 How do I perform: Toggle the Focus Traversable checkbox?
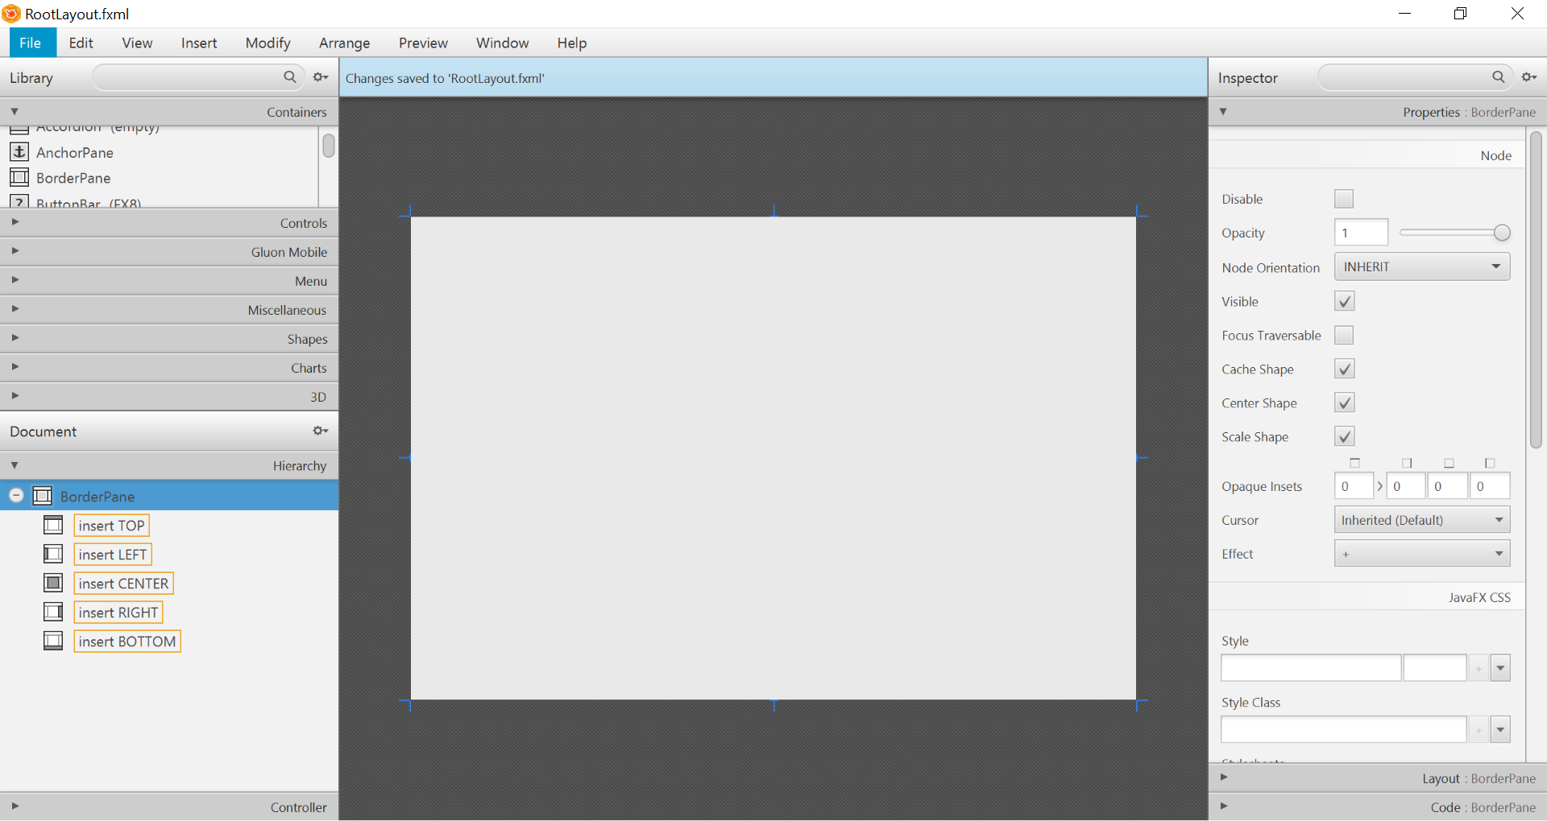(1344, 336)
